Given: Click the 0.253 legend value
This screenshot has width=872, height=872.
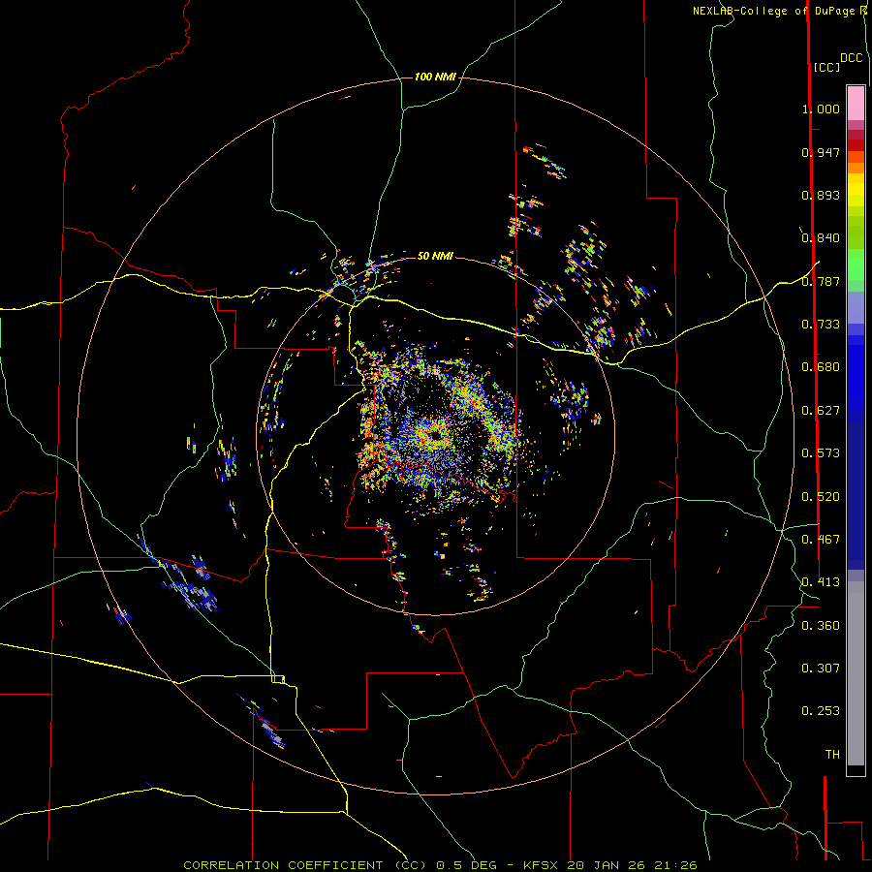Looking at the screenshot, I should pos(821,711).
